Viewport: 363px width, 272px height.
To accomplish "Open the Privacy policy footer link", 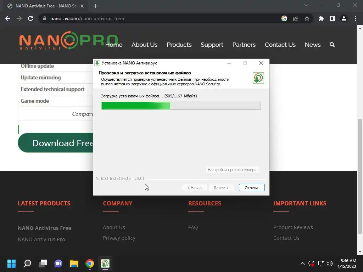I will pyautogui.click(x=119, y=238).
